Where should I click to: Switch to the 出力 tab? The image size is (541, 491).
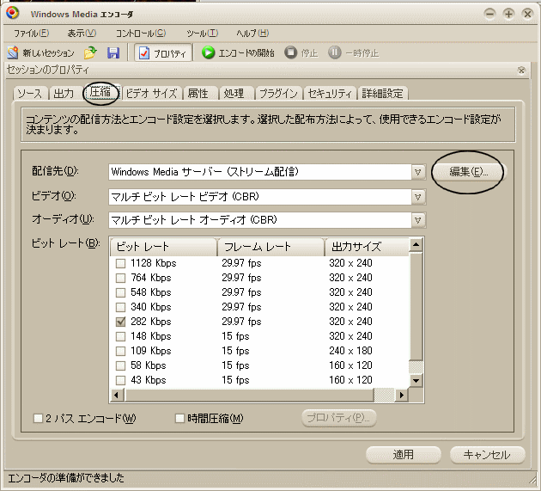tap(64, 93)
